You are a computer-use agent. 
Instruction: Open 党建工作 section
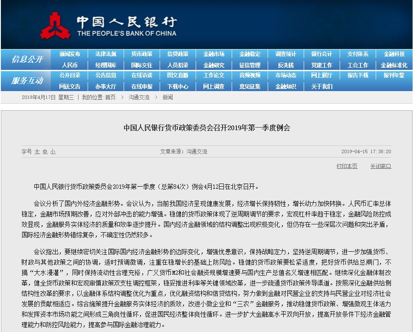321,65
